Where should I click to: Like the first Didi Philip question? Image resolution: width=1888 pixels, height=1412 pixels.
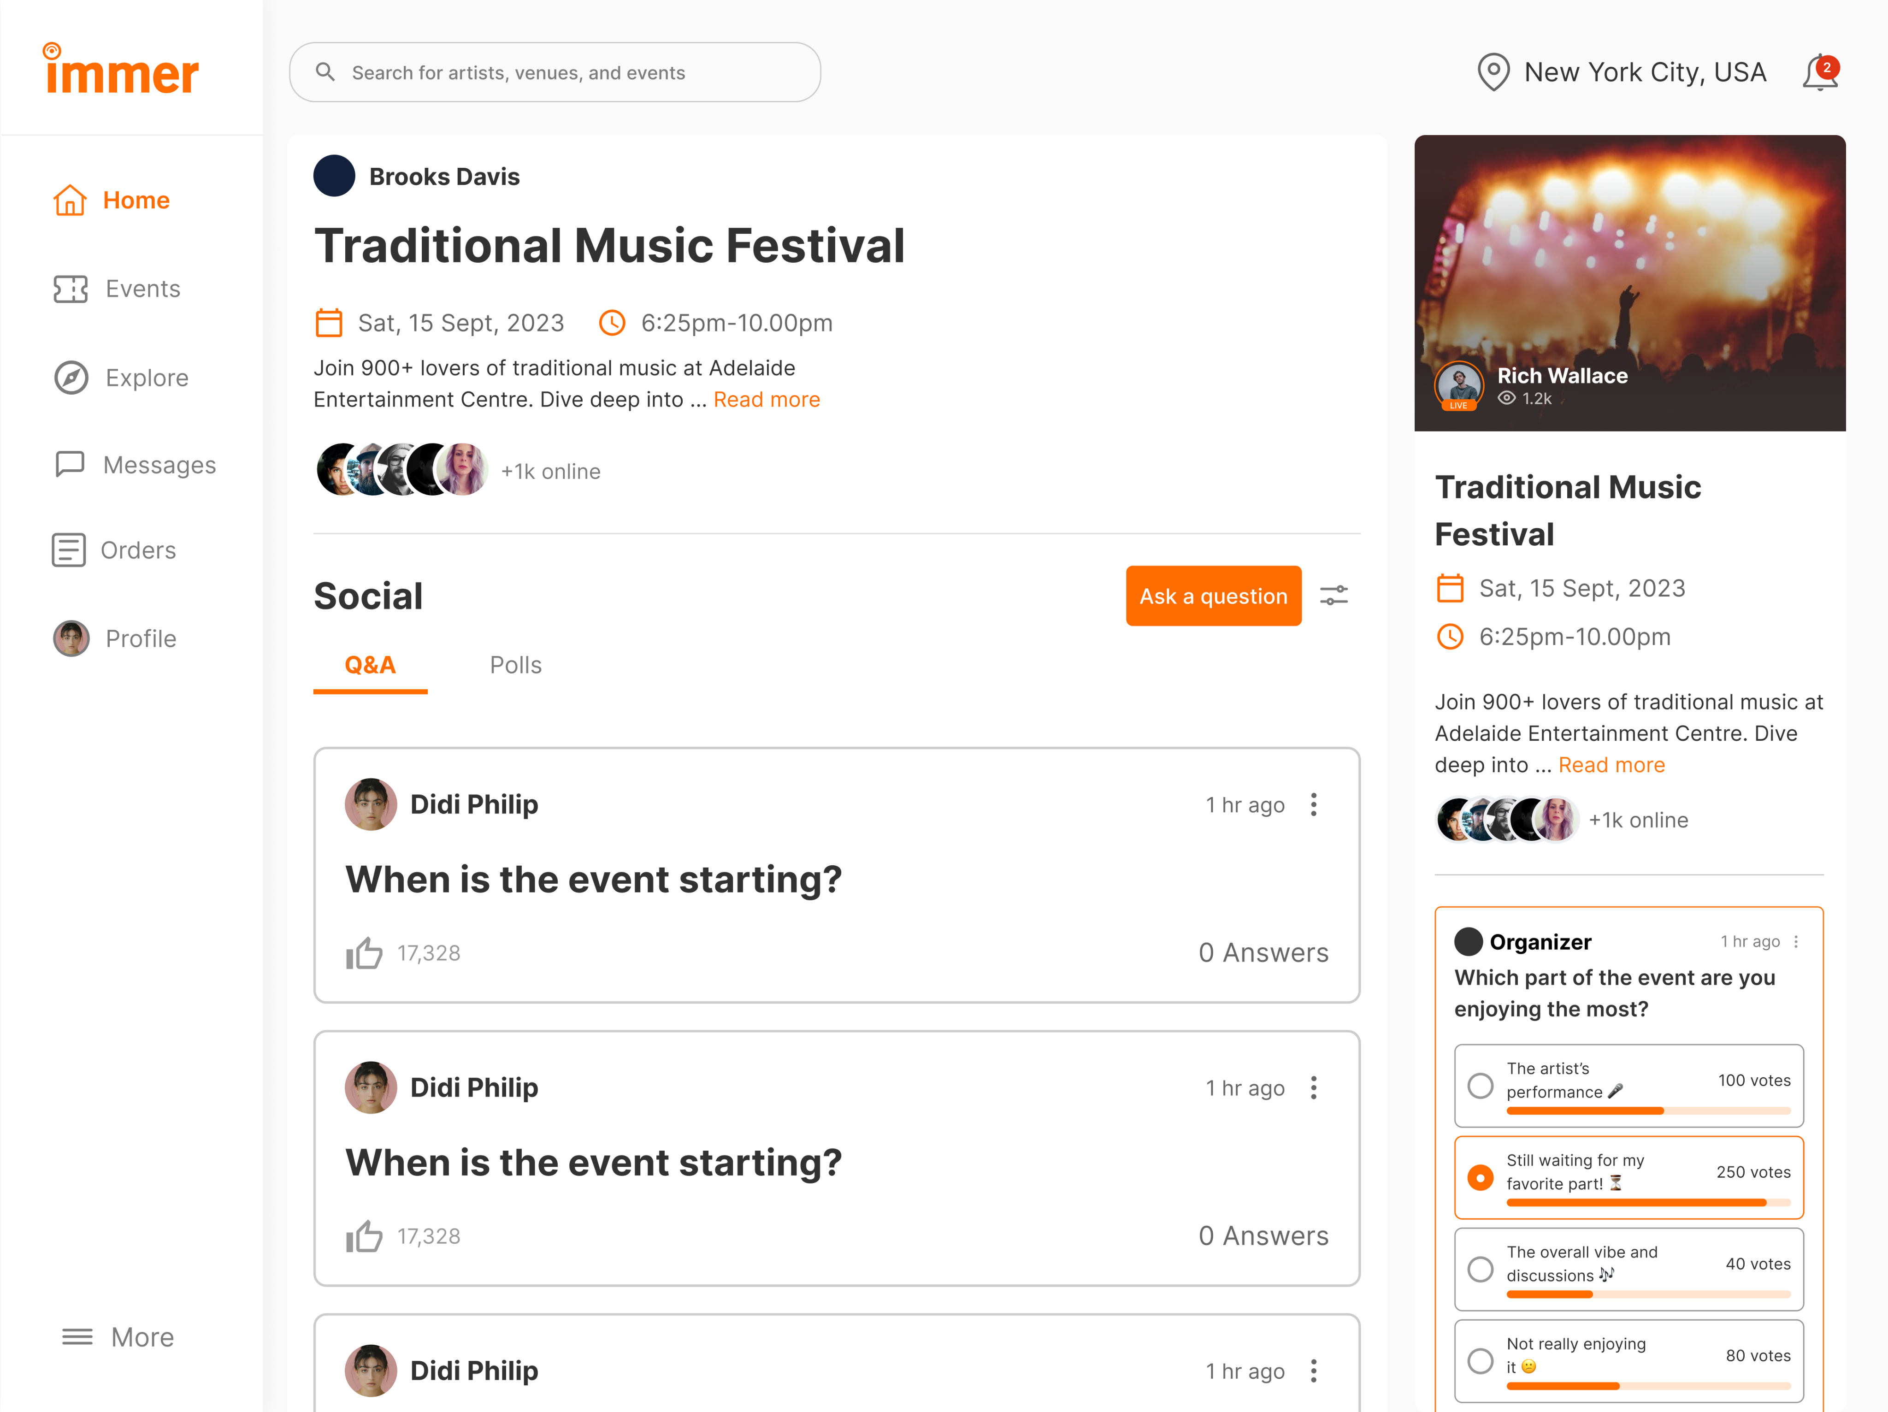(365, 953)
